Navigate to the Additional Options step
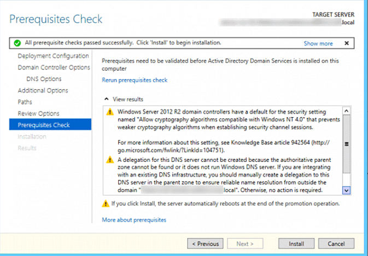Screen dimensions: 368x256 pyautogui.click(x=43, y=91)
